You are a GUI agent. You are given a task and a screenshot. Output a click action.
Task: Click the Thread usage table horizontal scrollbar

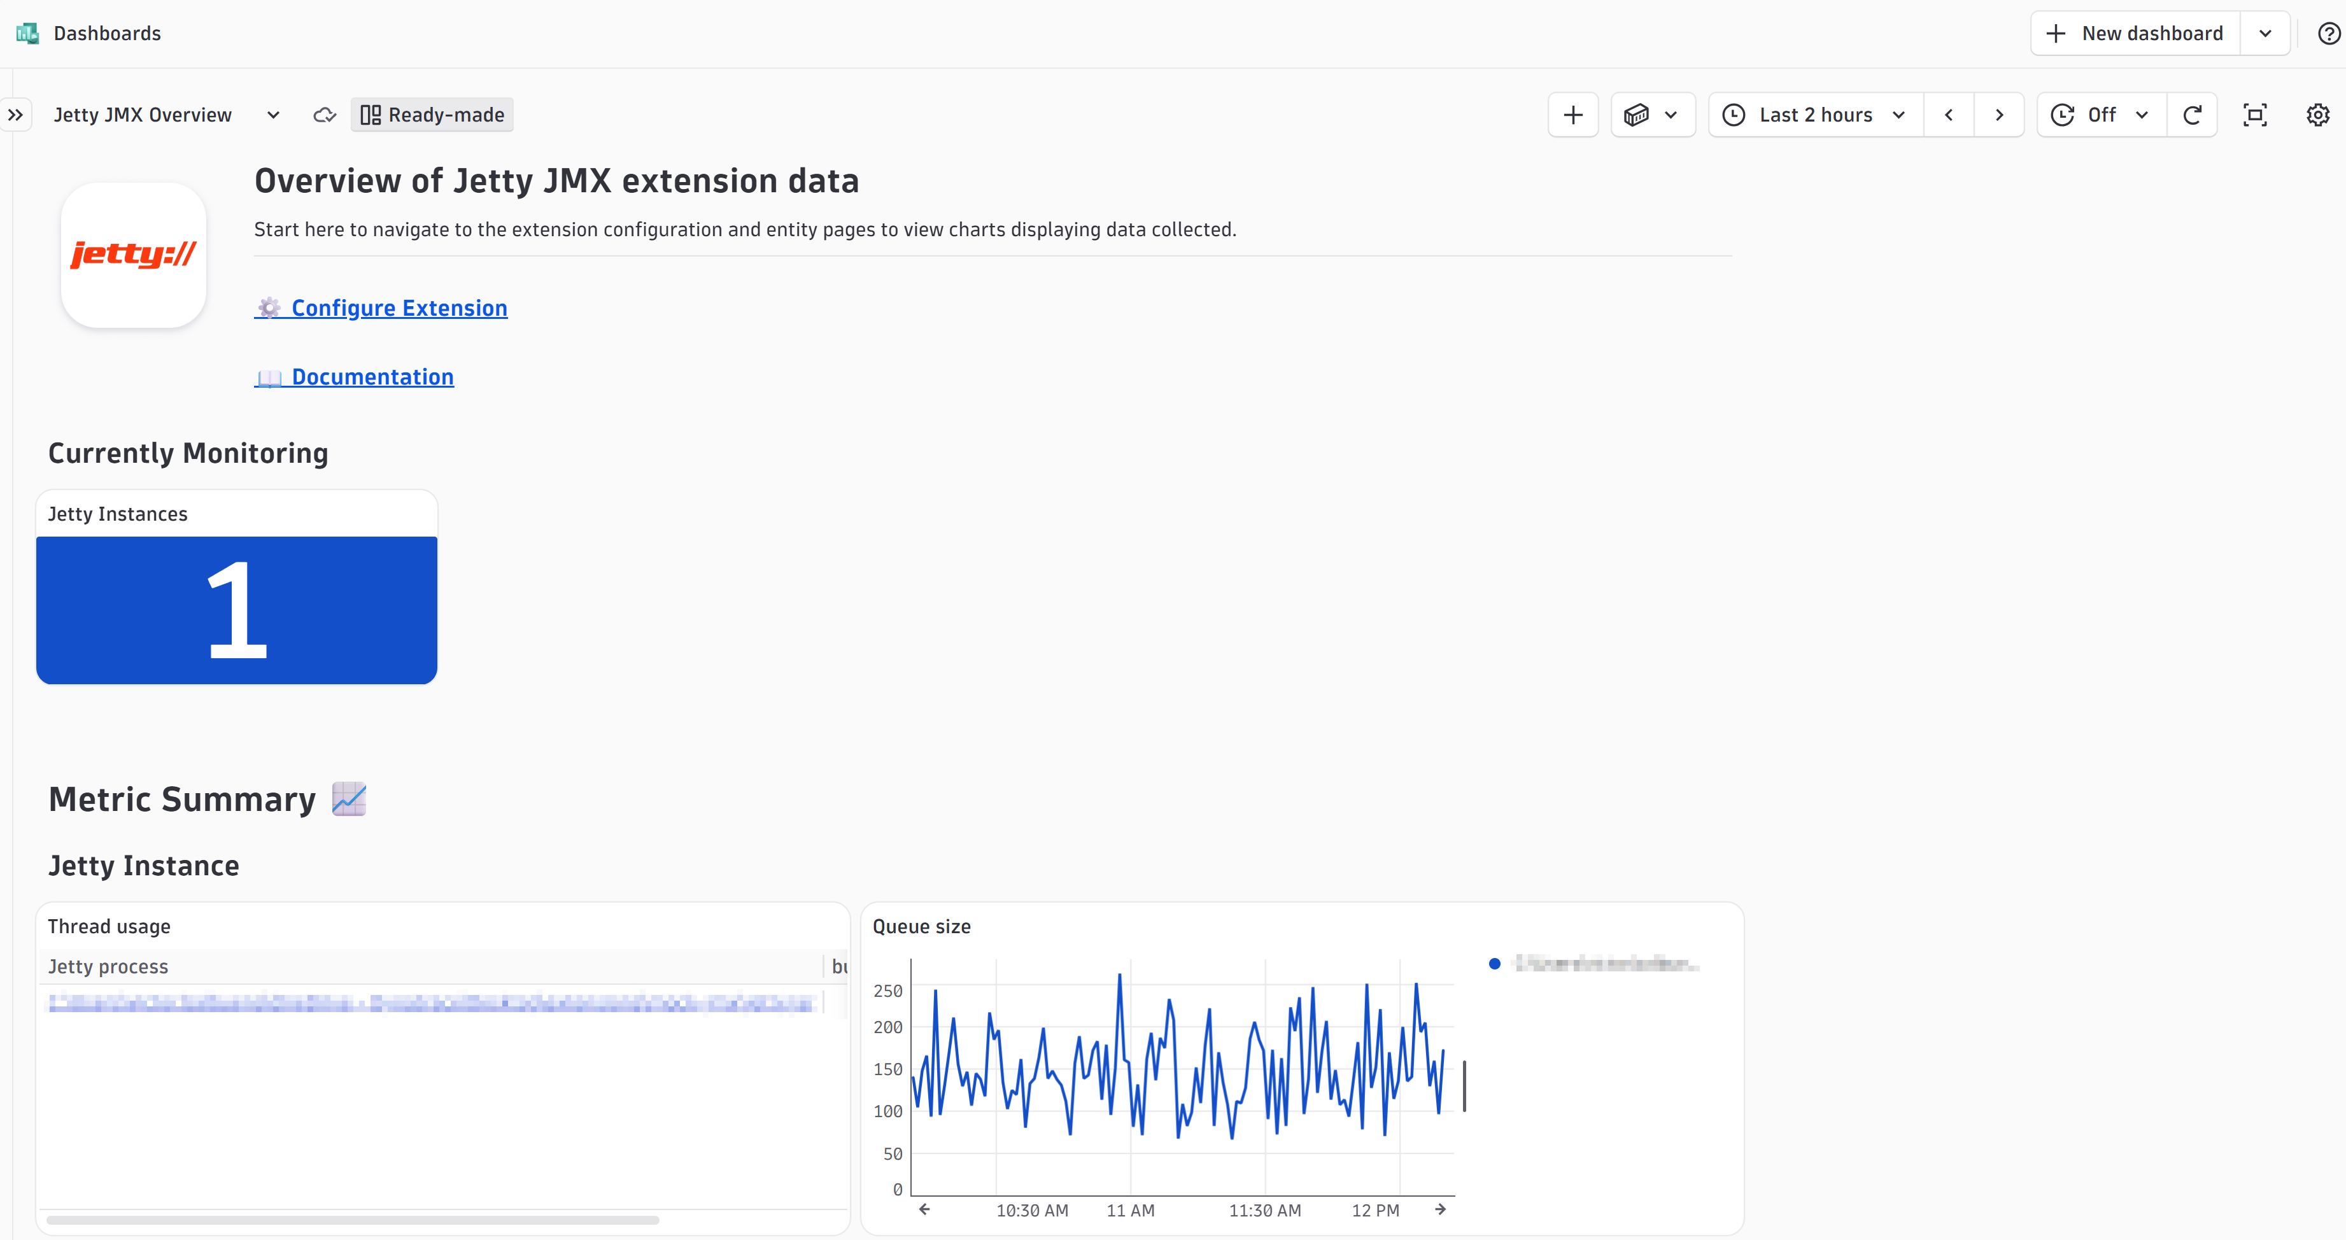(x=353, y=1220)
